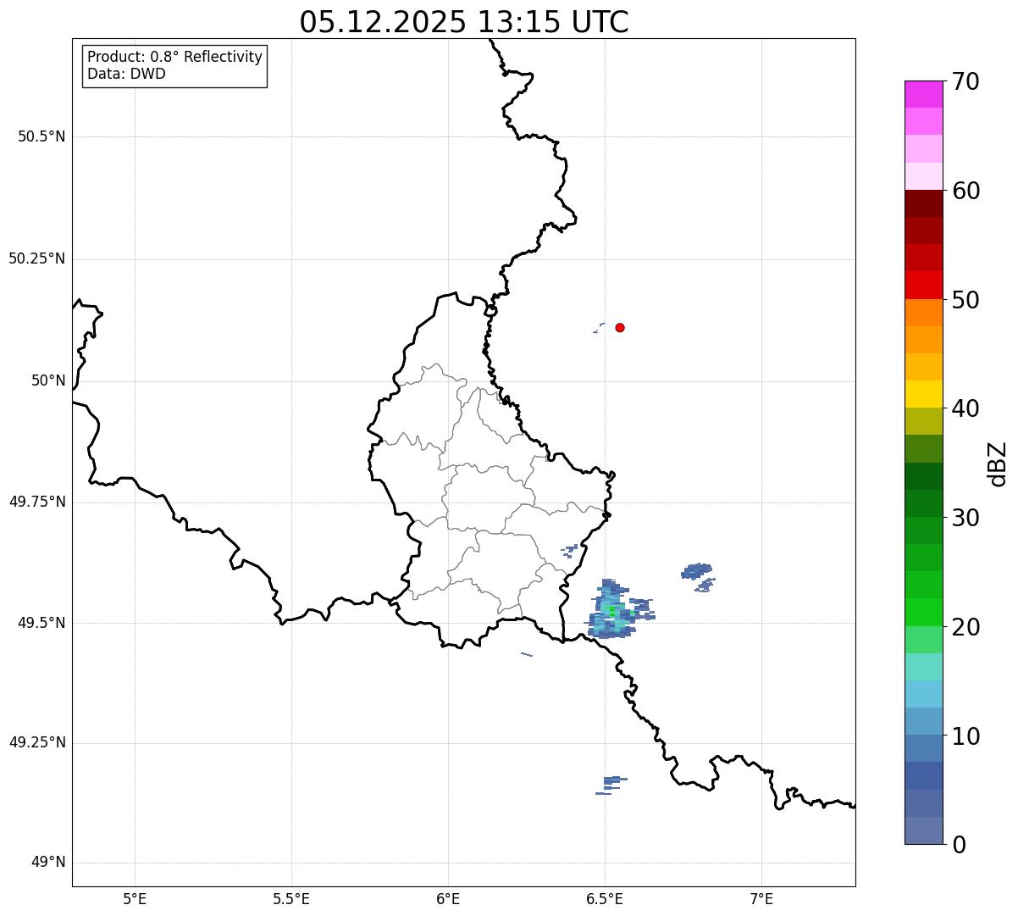This screenshot has height=916, width=1018.
Task: Click the 50.25°N latitude label
Action: click(36, 258)
